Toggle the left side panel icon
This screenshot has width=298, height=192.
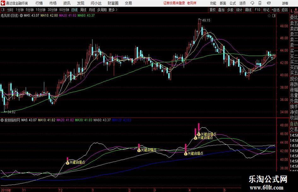pyautogui.click(x=3, y=10)
